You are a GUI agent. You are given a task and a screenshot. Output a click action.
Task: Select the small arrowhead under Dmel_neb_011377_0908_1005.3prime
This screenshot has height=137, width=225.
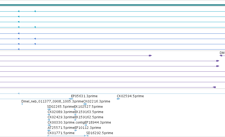click(22, 104)
